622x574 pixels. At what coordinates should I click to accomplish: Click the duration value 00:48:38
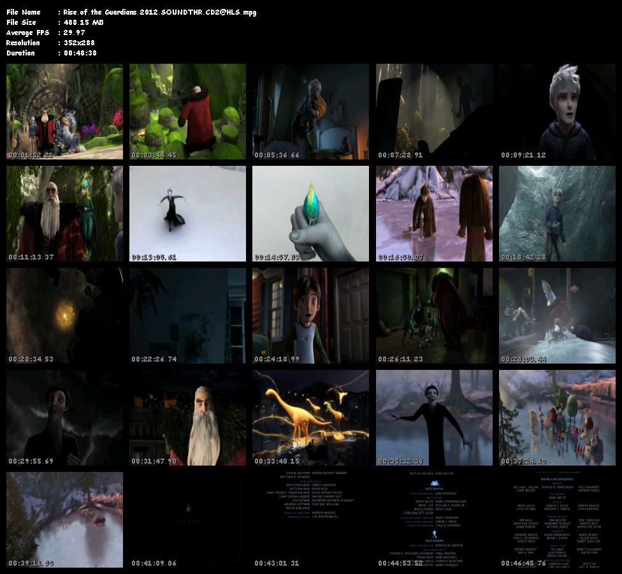(x=80, y=53)
